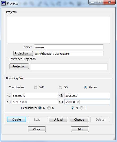The width and height of the screenshot is (117, 142).
Task: Unload the current project
Action: (58, 120)
